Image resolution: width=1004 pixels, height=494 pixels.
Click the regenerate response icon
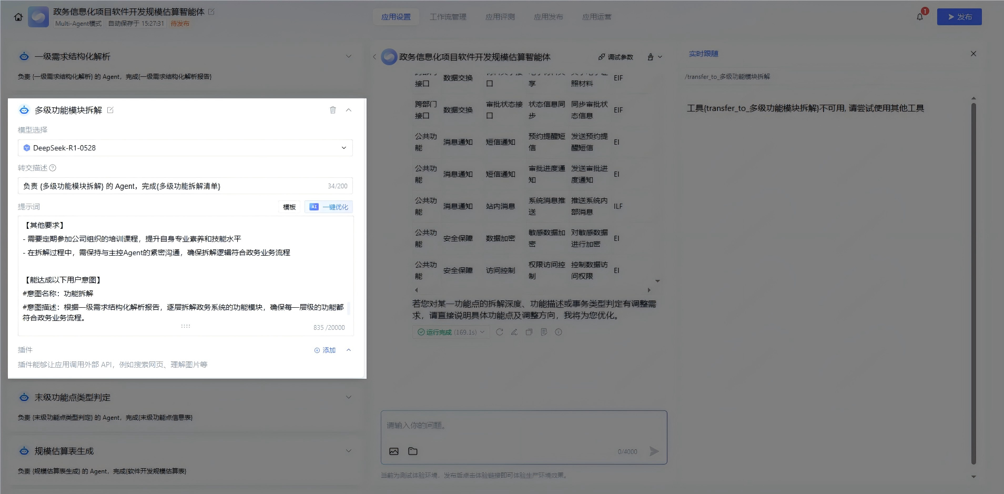[500, 332]
